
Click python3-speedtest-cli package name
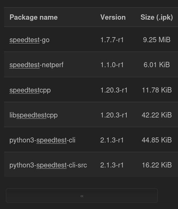[x=42, y=140]
